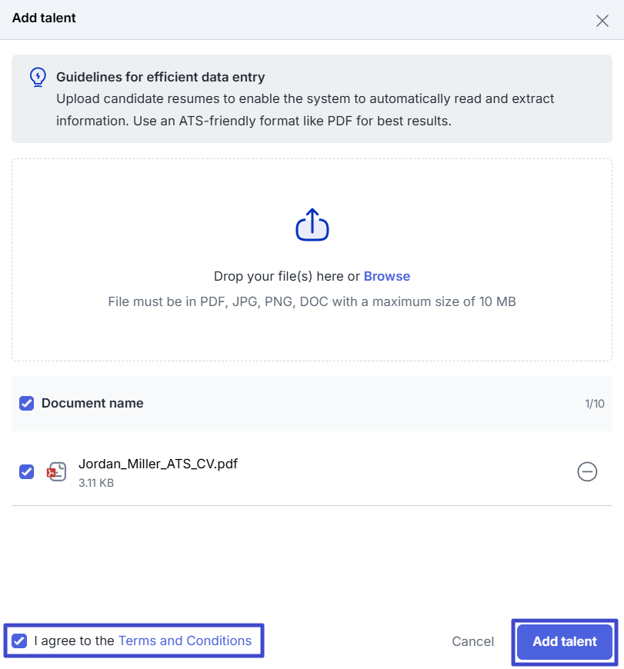624x669 pixels.
Task: Click the Document name column header
Action: click(x=92, y=403)
